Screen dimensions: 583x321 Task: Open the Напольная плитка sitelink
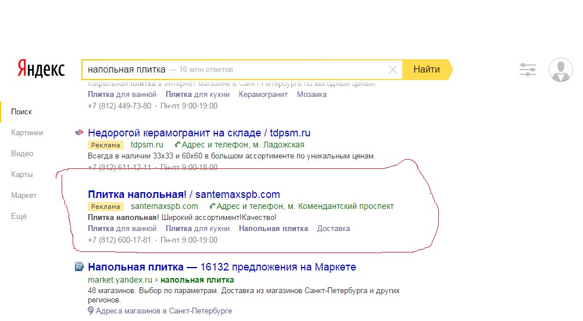click(273, 229)
